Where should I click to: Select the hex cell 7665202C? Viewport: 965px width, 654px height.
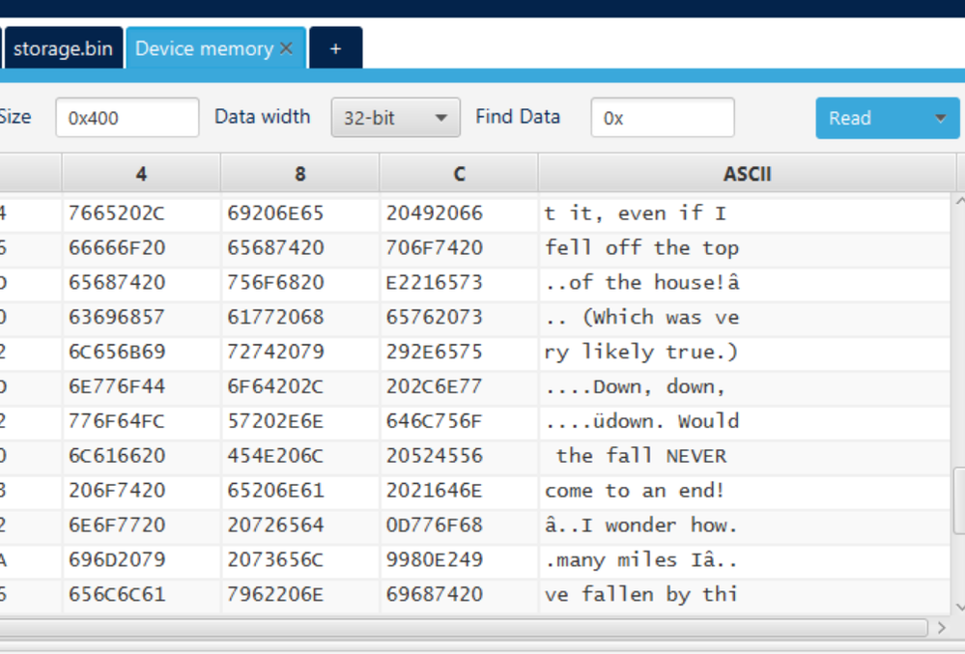pyautogui.click(x=117, y=213)
